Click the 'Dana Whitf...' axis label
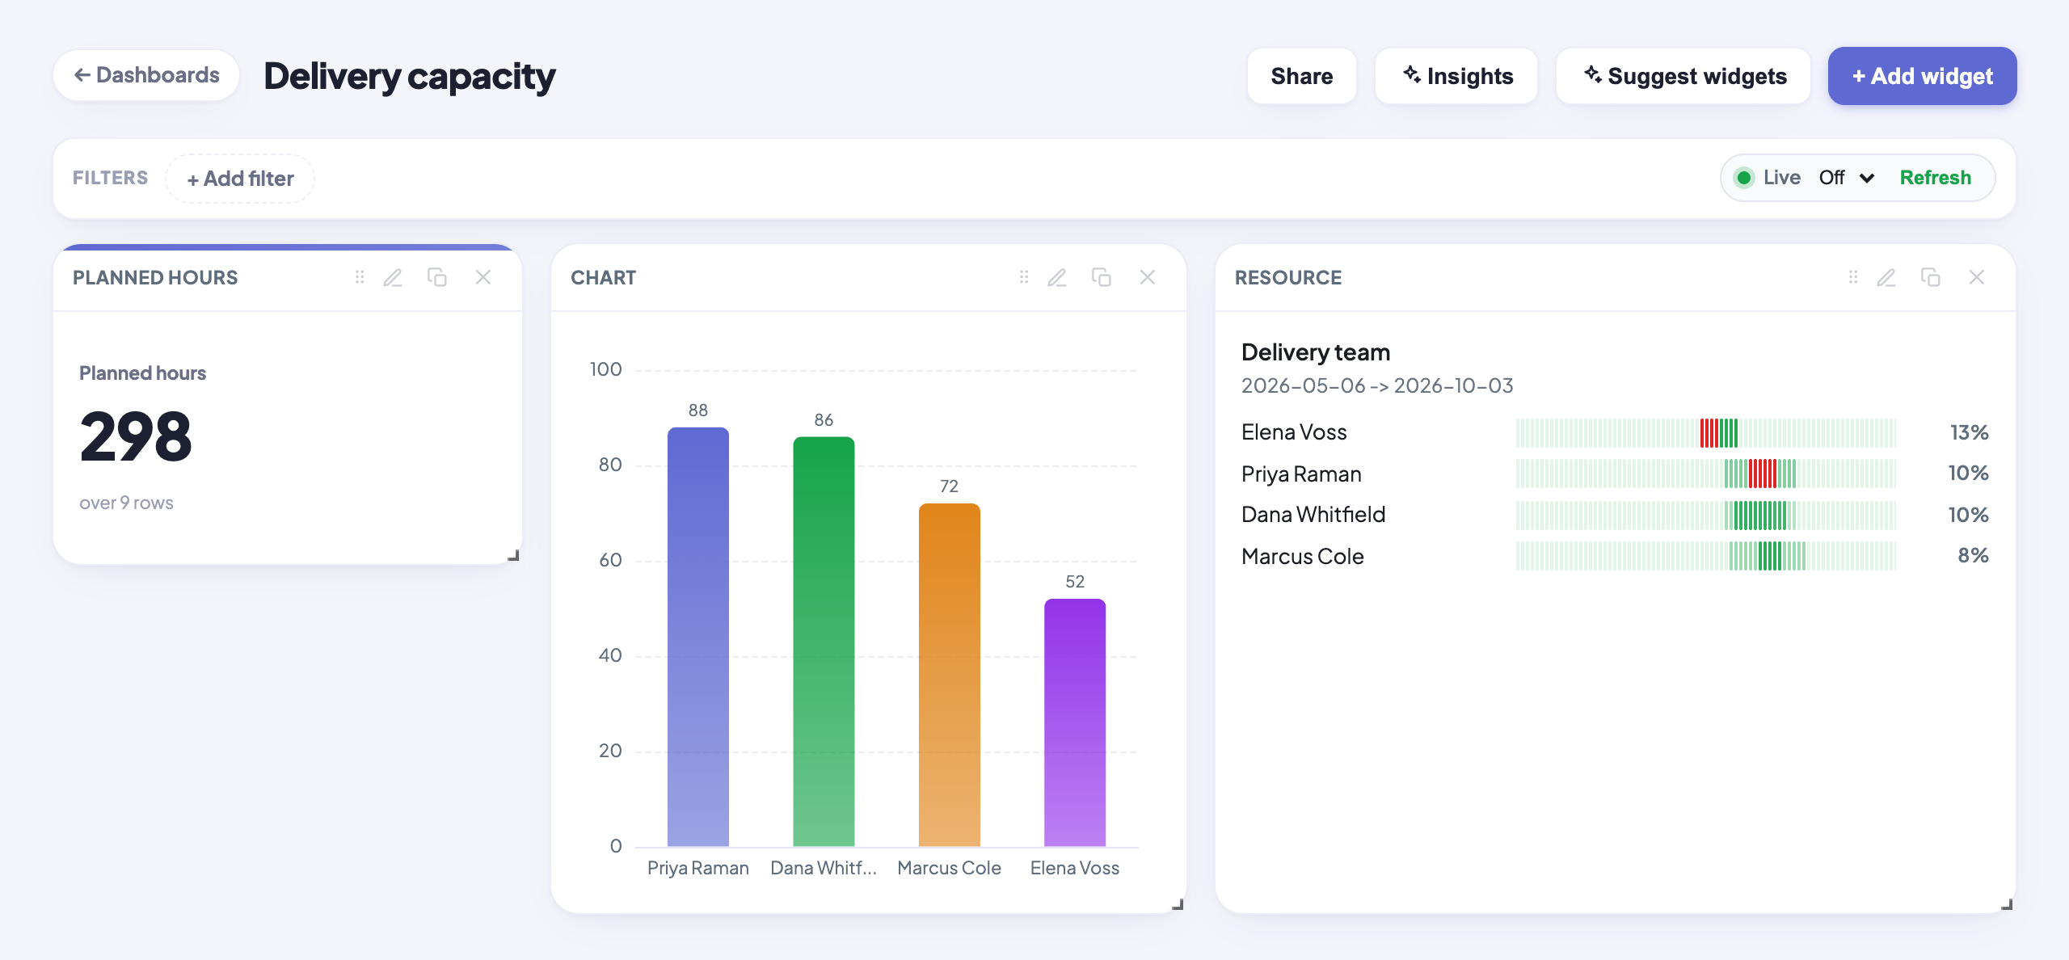The height and width of the screenshot is (960, 2069). pos(824,868)
